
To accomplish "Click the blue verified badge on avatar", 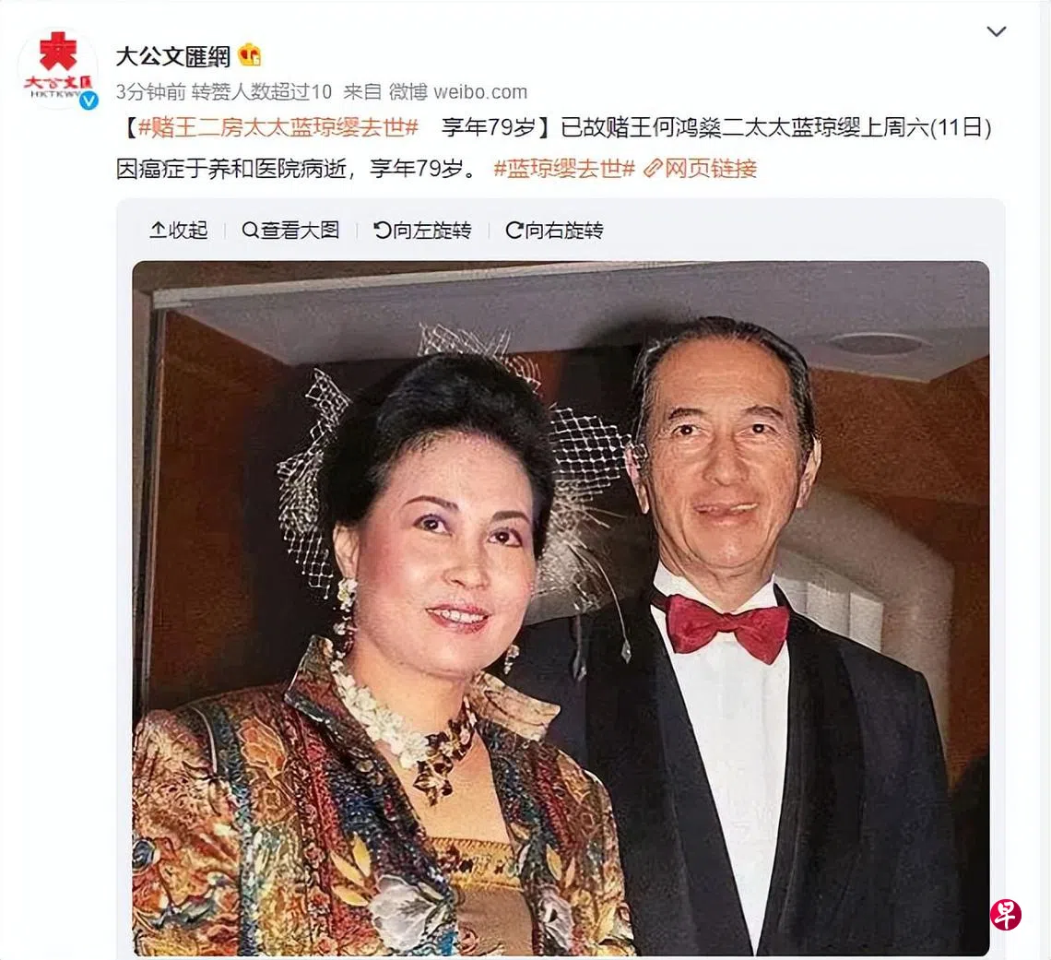I will [89, 101].
